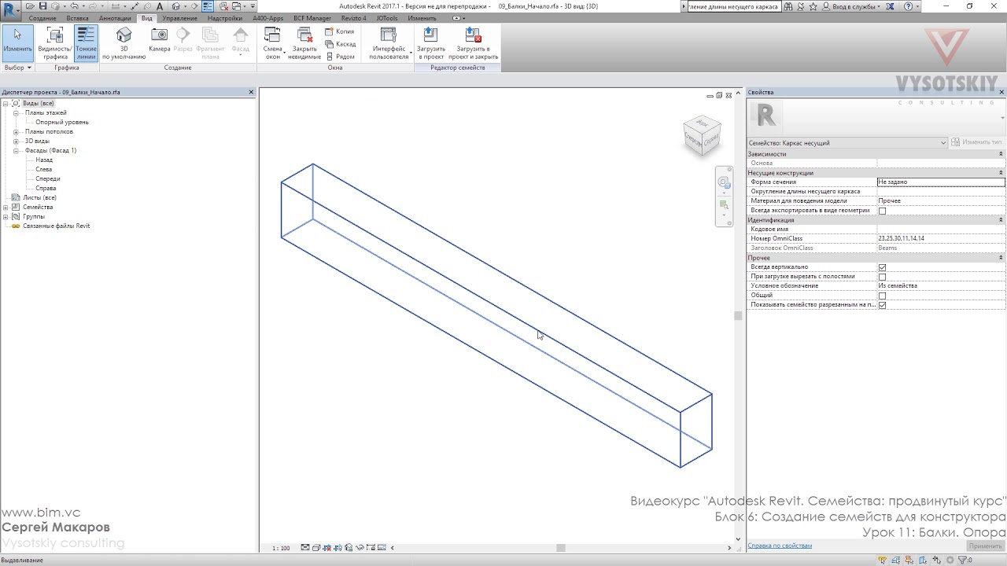This screenshot has height=566, width=1007.
Task: Toggle Показывать семейство разрезанным checkbox
Action: [x=882, y=305]
